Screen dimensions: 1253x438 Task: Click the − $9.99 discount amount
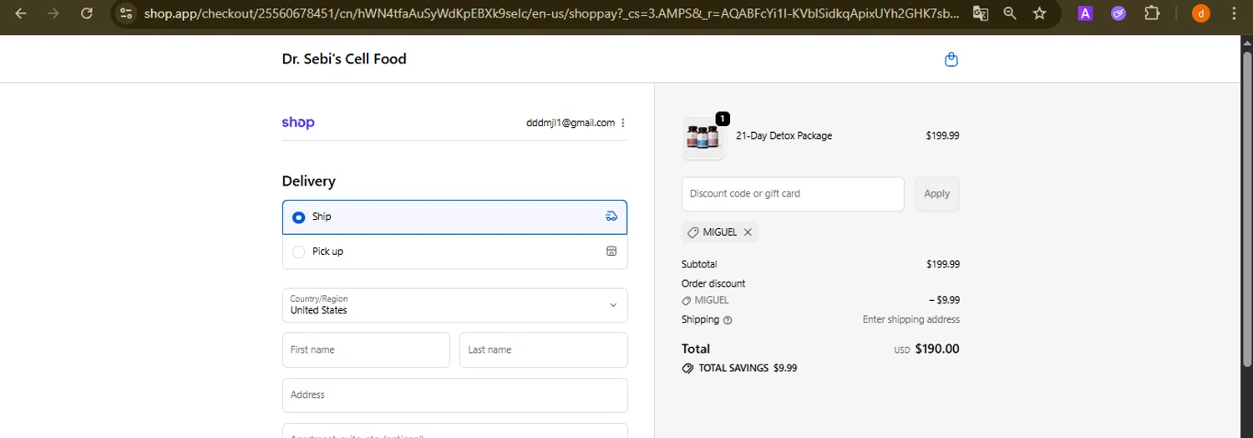944,300
